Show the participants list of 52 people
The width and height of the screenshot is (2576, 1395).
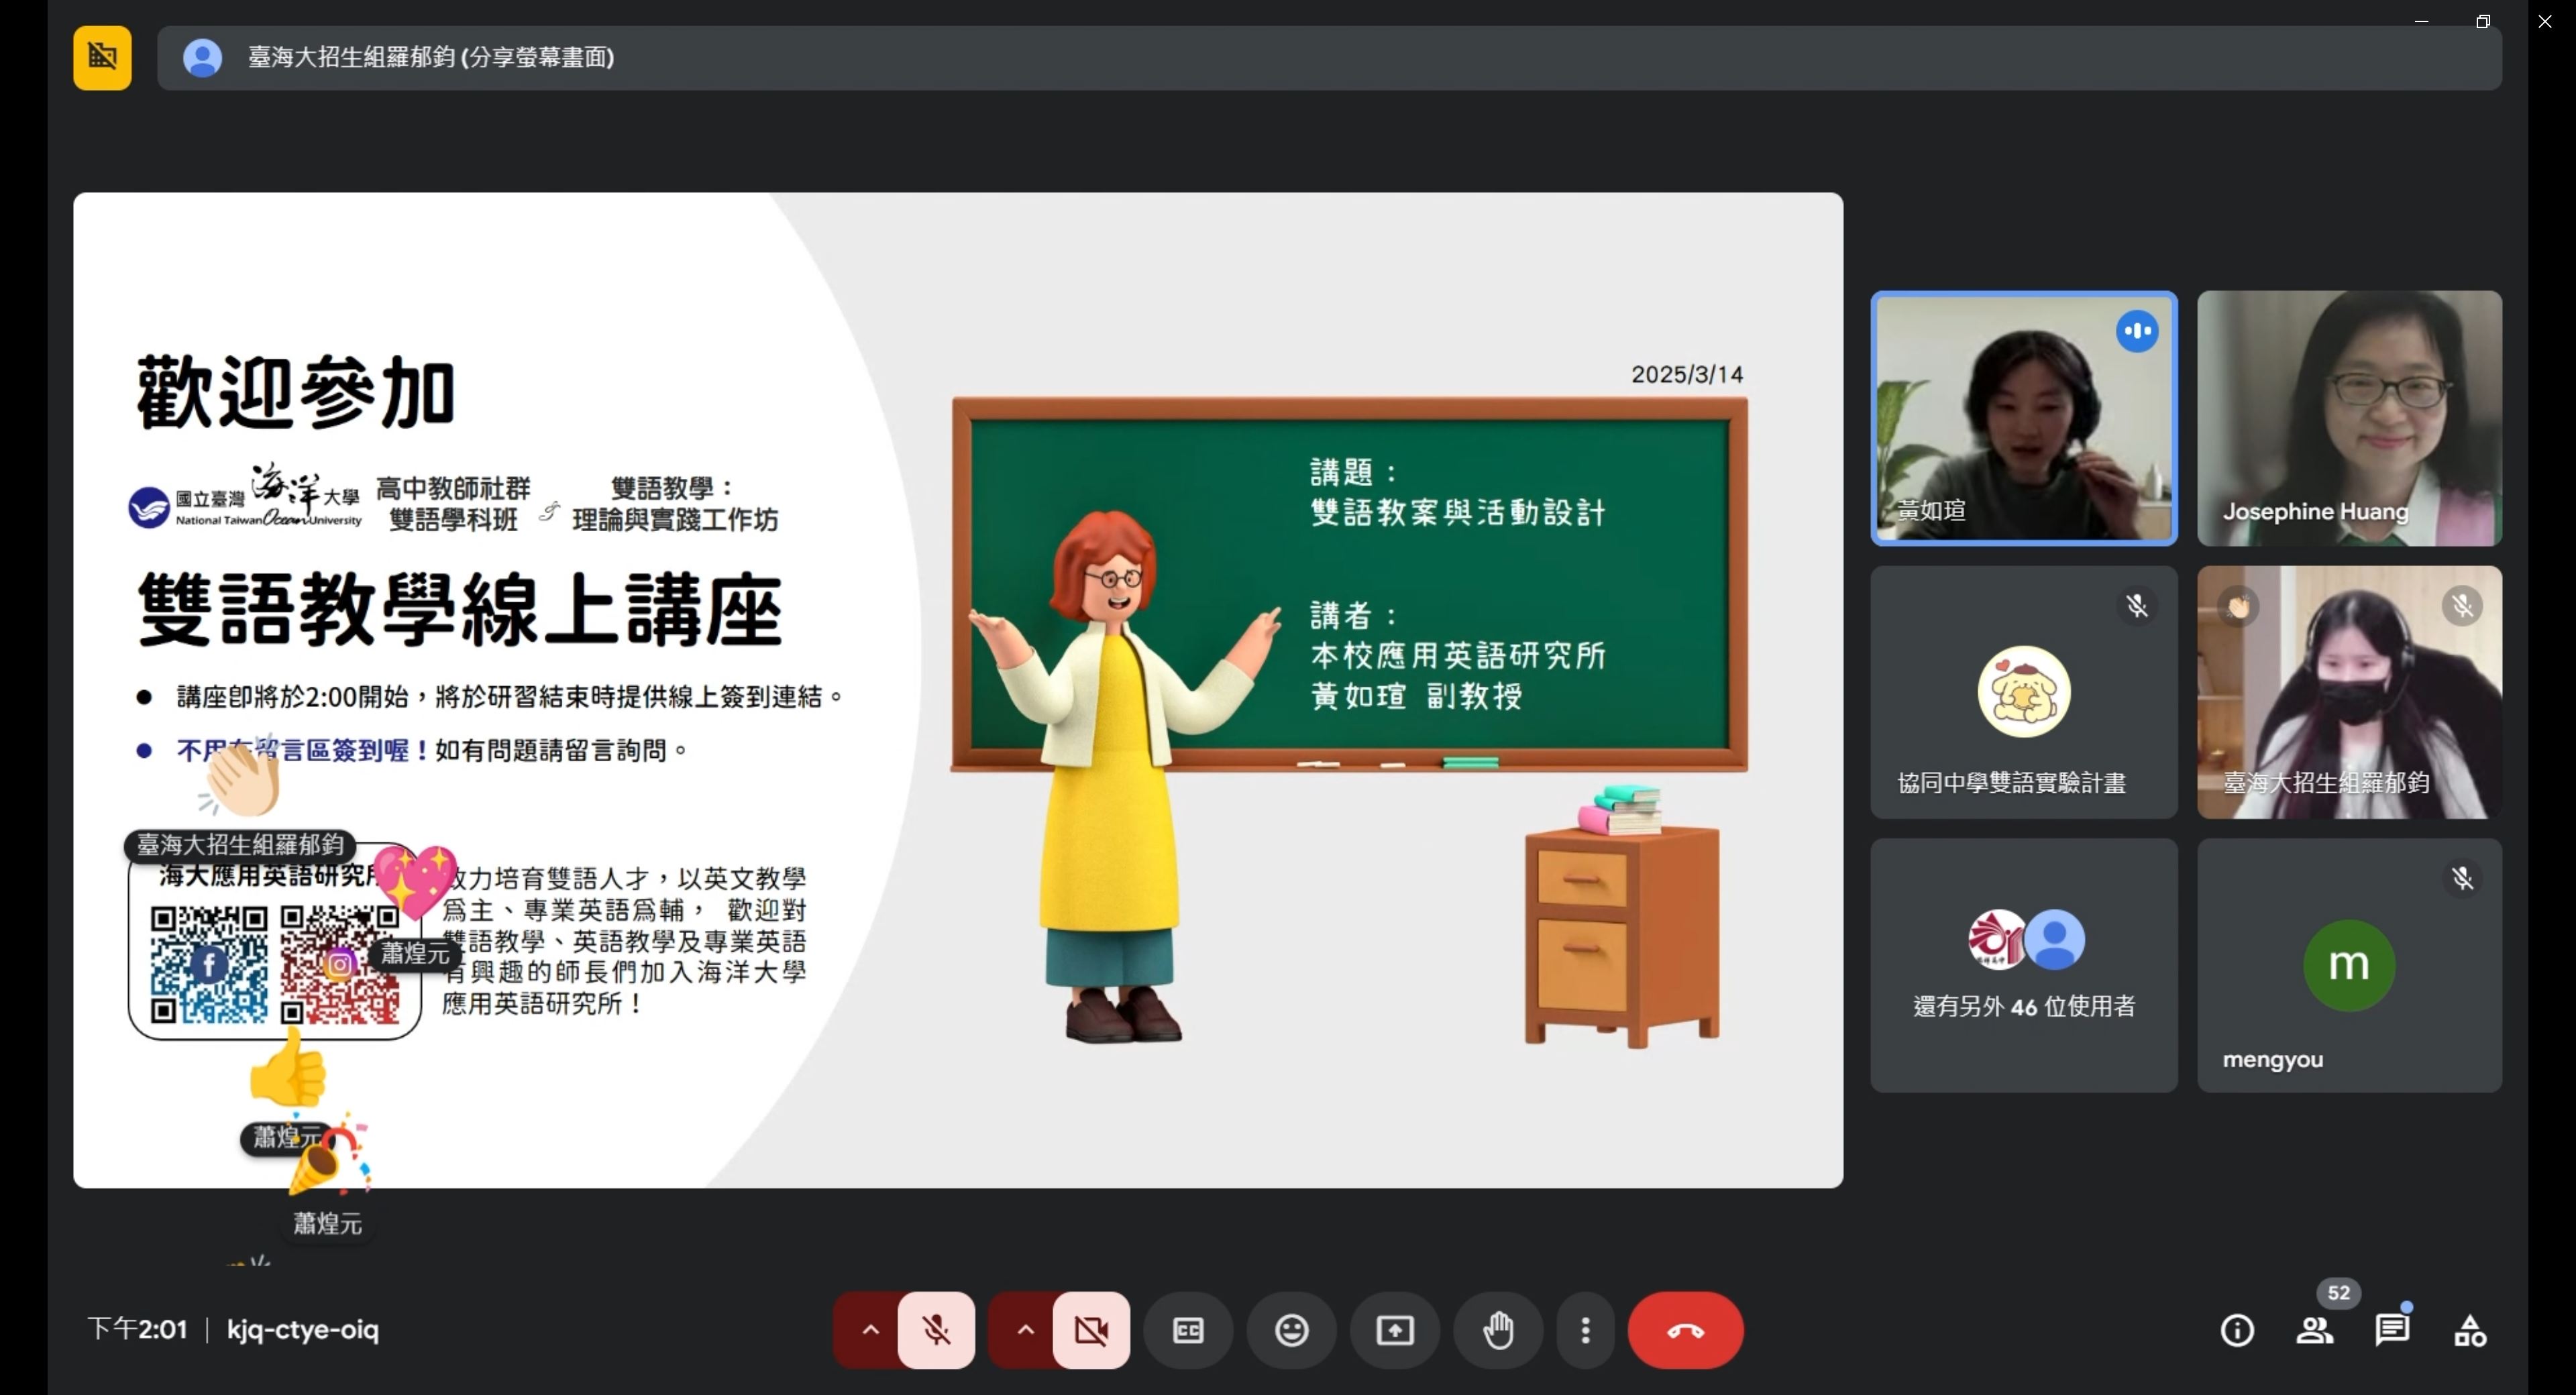point(2314,1330)
